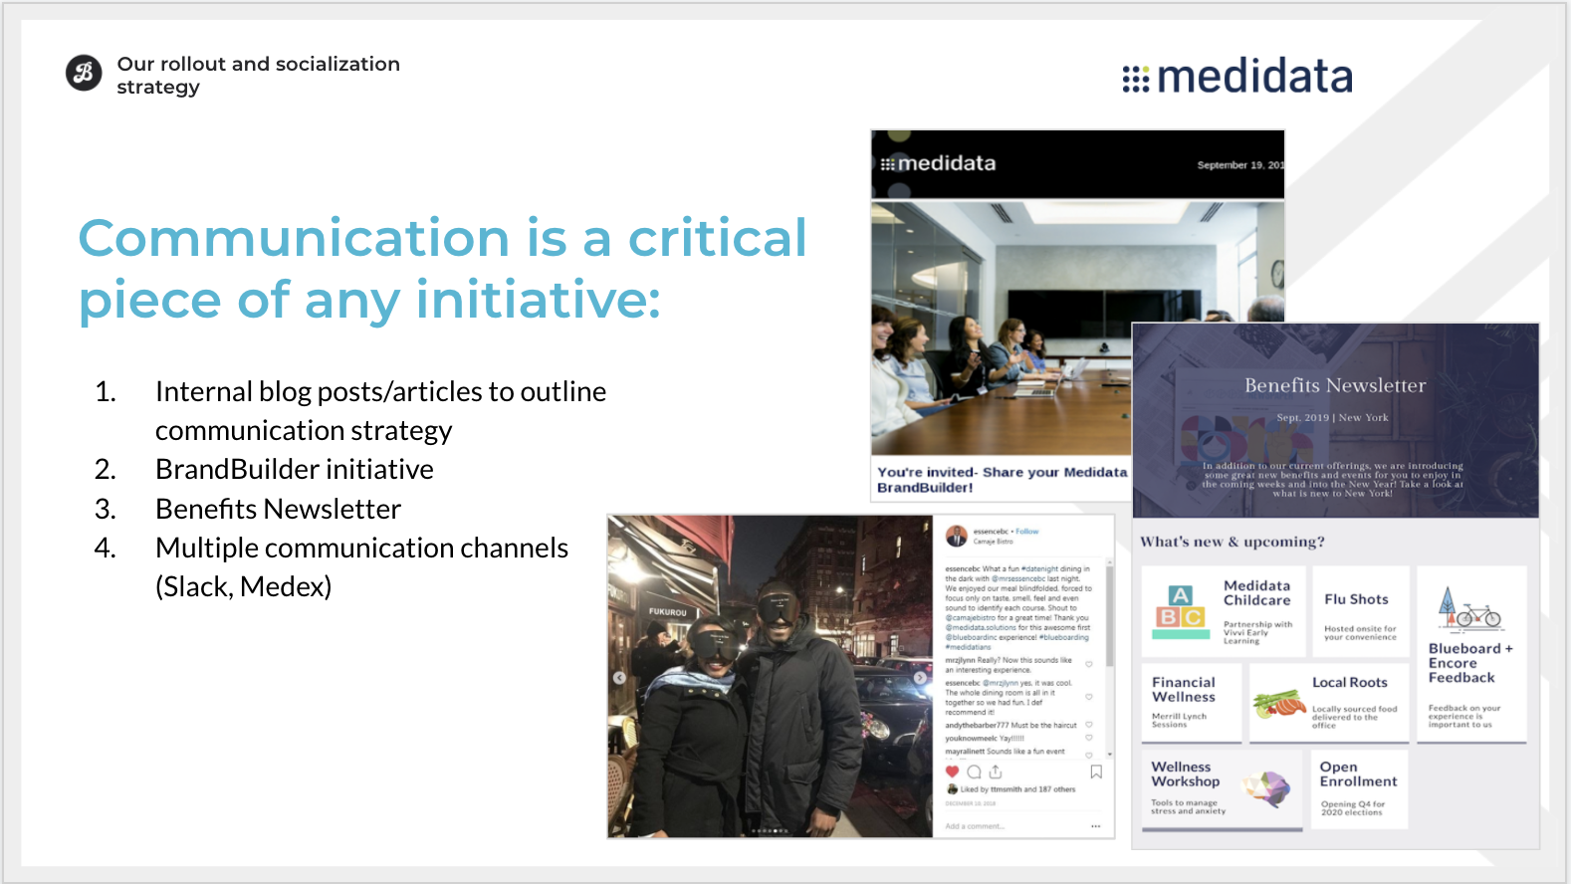Screen dimensions: 1571x884
Task: Click the colorful brain icon in Wellness Workshop
Action: click(x=1266, y=789)
